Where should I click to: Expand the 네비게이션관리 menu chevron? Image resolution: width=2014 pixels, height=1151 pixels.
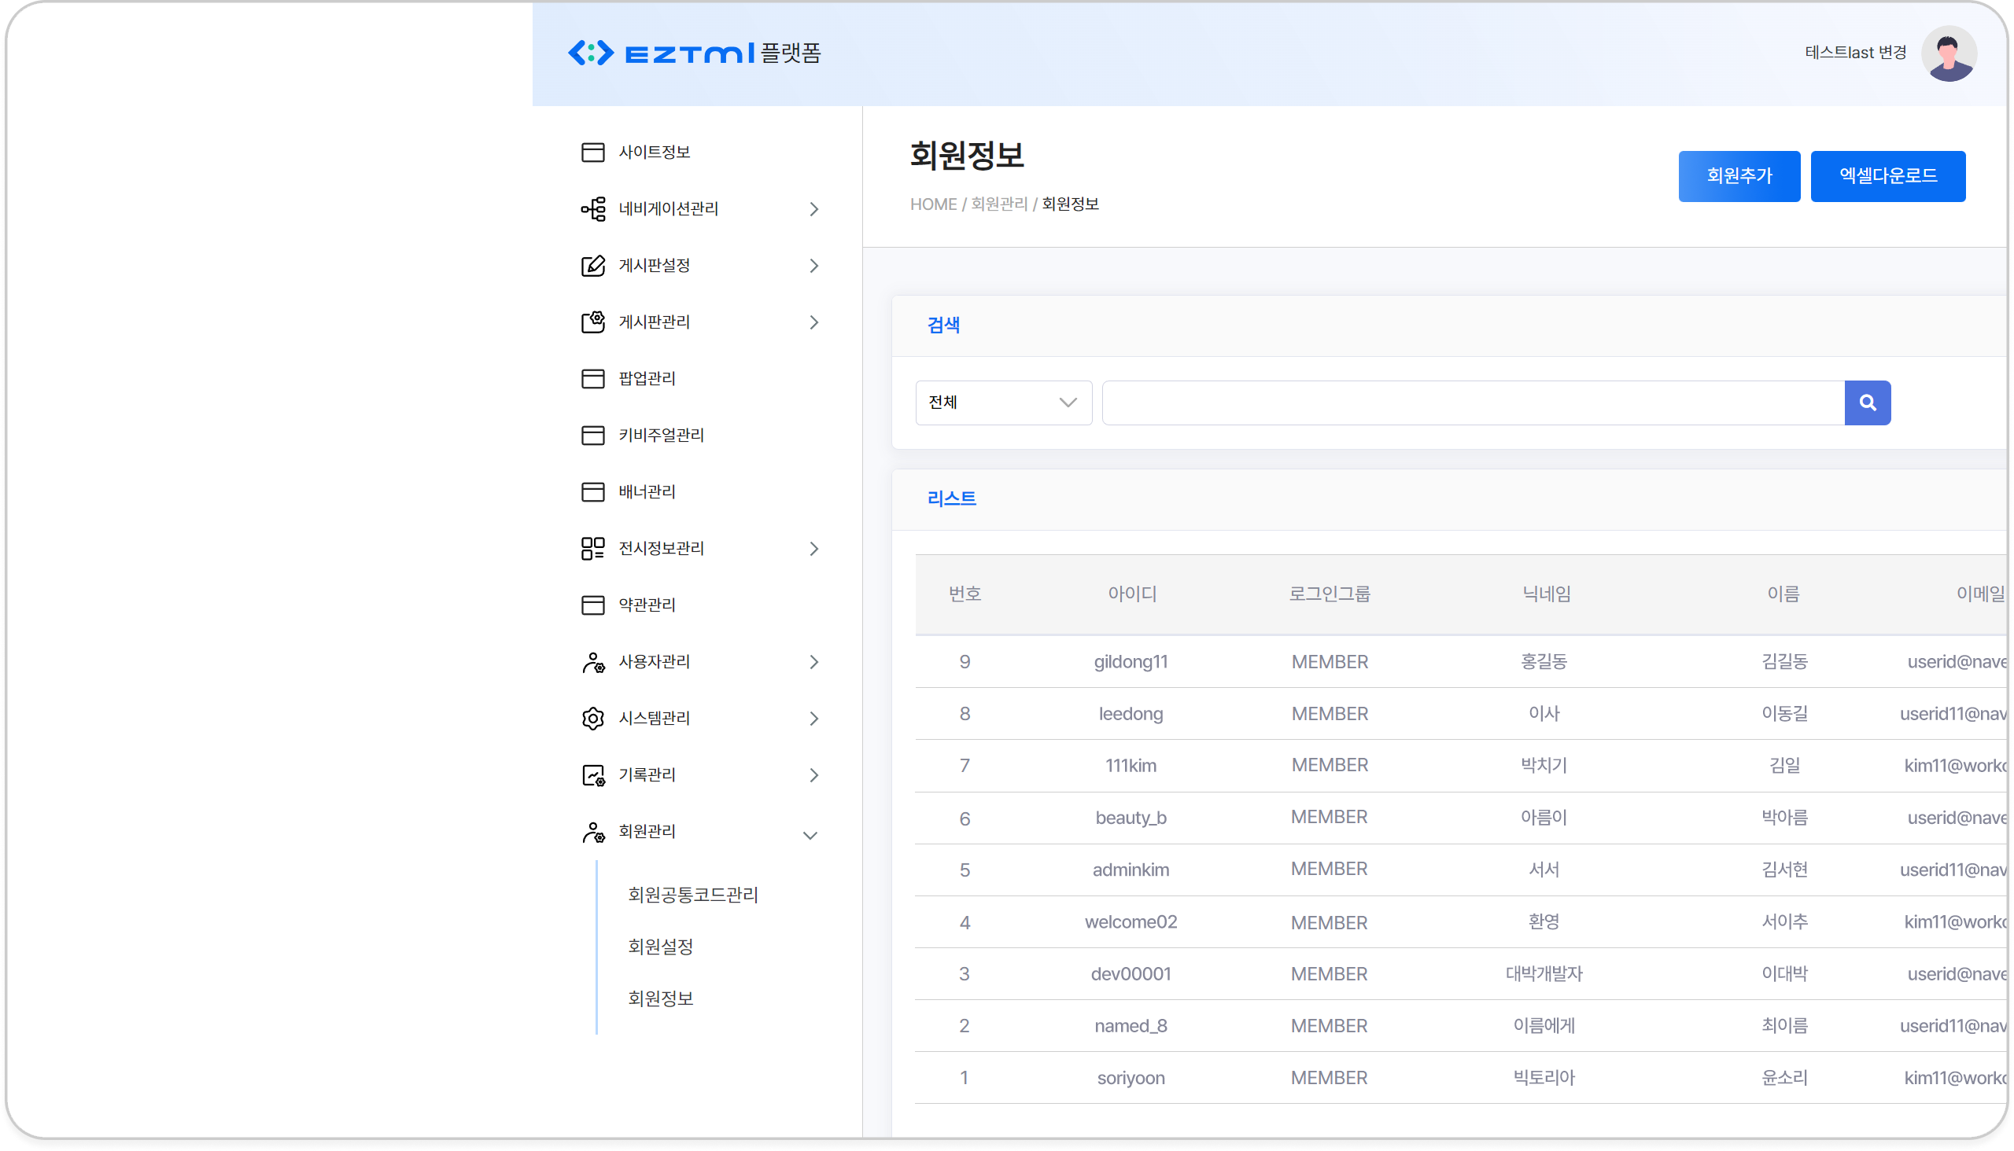click(x=813, y=209)
